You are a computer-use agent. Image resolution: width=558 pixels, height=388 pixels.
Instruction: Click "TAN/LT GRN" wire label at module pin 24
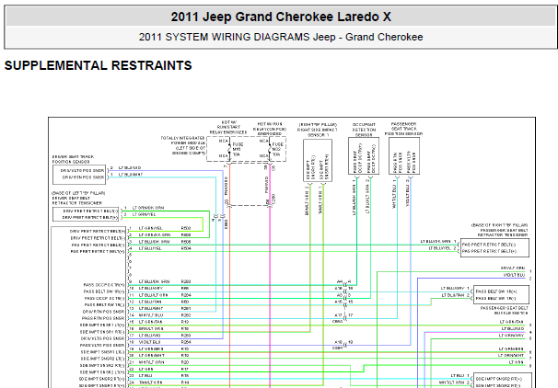coord(150,382)
